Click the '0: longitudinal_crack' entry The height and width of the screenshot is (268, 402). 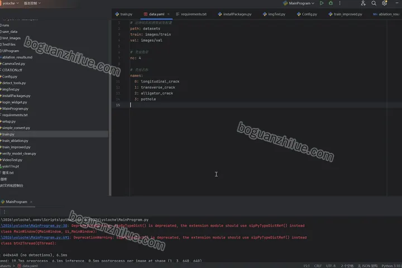[x=157, y=82]
